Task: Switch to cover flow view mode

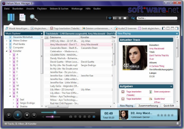Action: point(125,18)
